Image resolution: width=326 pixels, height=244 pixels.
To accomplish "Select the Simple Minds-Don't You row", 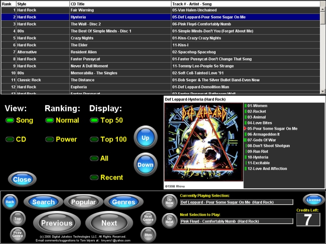I will pos(161,31).
